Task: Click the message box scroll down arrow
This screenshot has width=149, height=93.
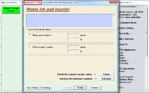Action: [x=114, y=26]
